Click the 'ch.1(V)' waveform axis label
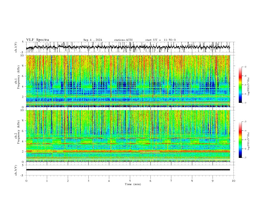The height and width of the screenshot is (203, 263). [16, 47]
